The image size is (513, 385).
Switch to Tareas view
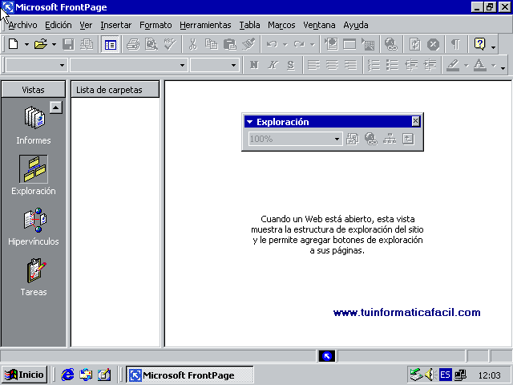(x=34, y=278)
